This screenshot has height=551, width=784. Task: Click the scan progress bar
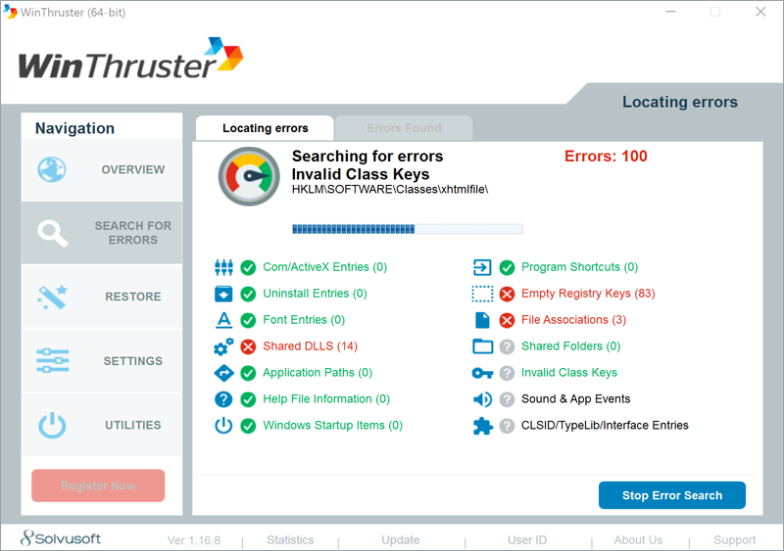pos(408,229)
